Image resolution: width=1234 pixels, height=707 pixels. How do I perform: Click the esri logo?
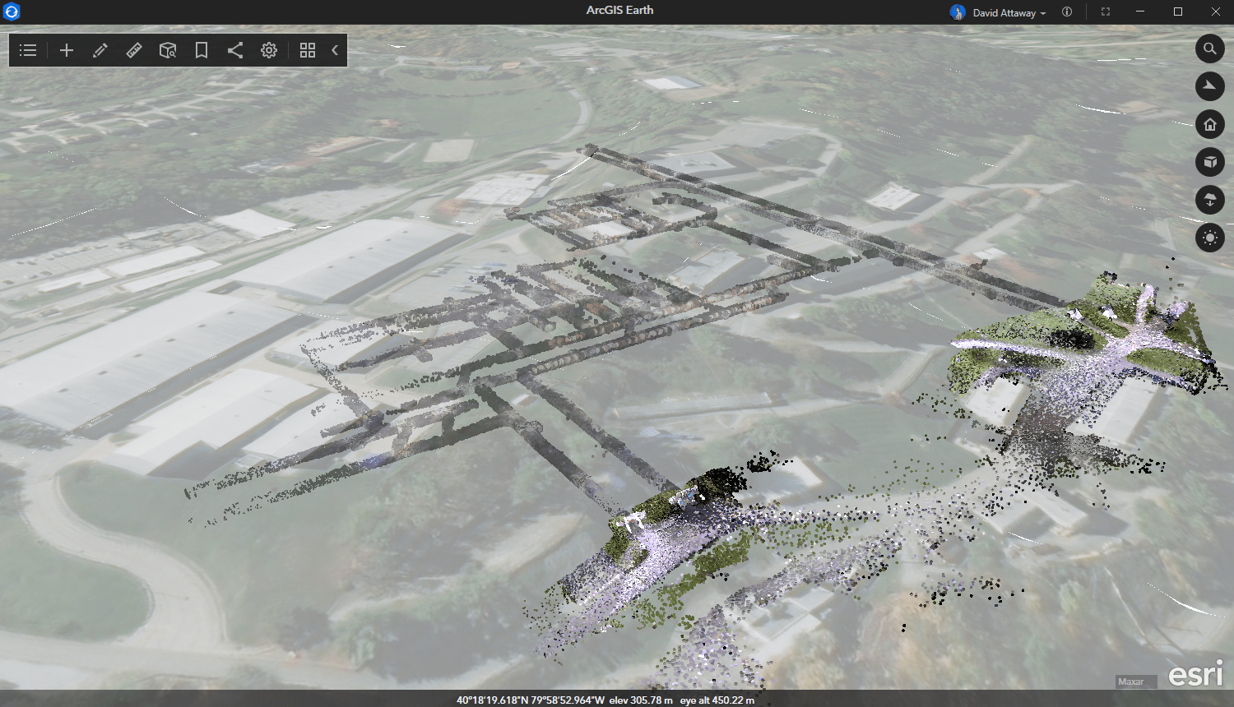tap(1195, 674)
